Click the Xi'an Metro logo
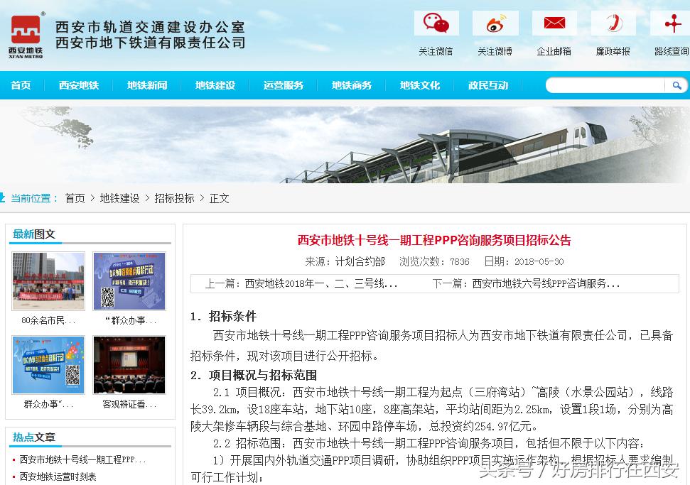690x485 pixels. click(26, 36)
